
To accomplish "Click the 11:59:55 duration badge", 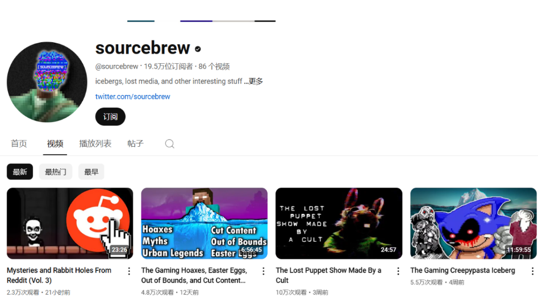I will tap(519, 250).
